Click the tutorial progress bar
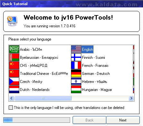 [x=37, y=120]
